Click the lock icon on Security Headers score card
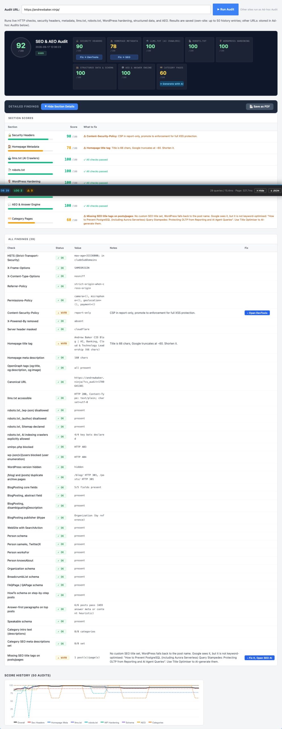 tap(77, 41)
